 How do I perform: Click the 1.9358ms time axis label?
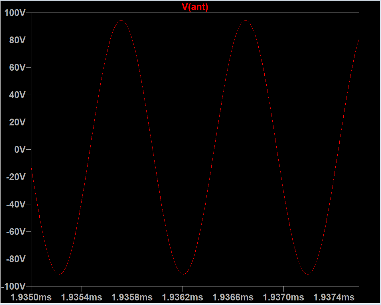point(132,297)
